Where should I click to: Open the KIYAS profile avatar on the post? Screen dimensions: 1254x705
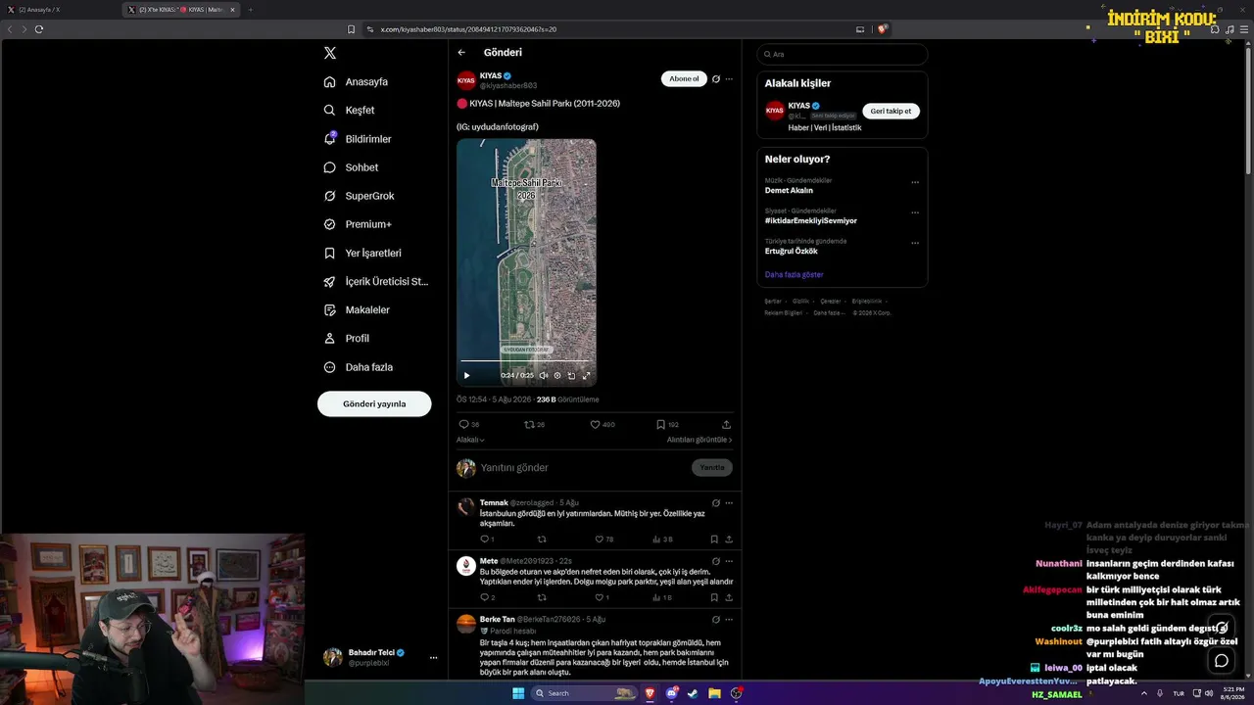(x=466, y=80)
